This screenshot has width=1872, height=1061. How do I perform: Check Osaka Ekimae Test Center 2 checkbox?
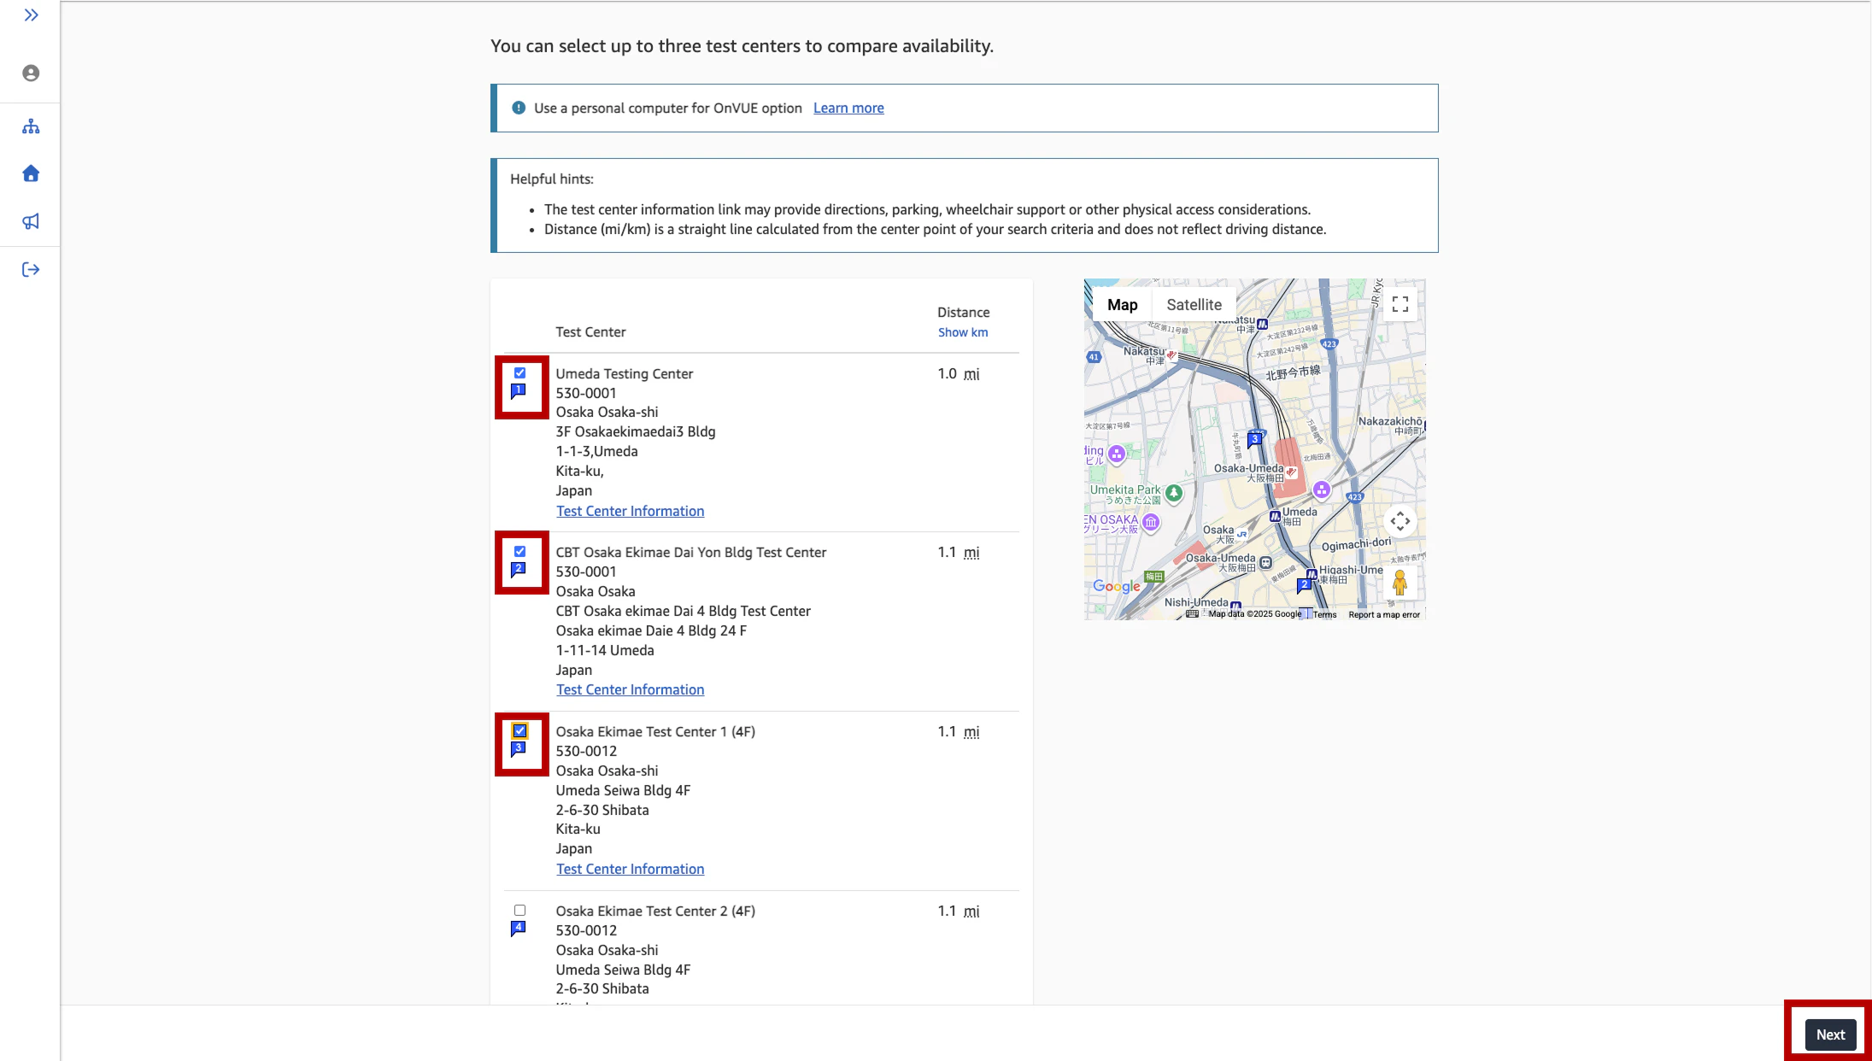coord(519,911)
